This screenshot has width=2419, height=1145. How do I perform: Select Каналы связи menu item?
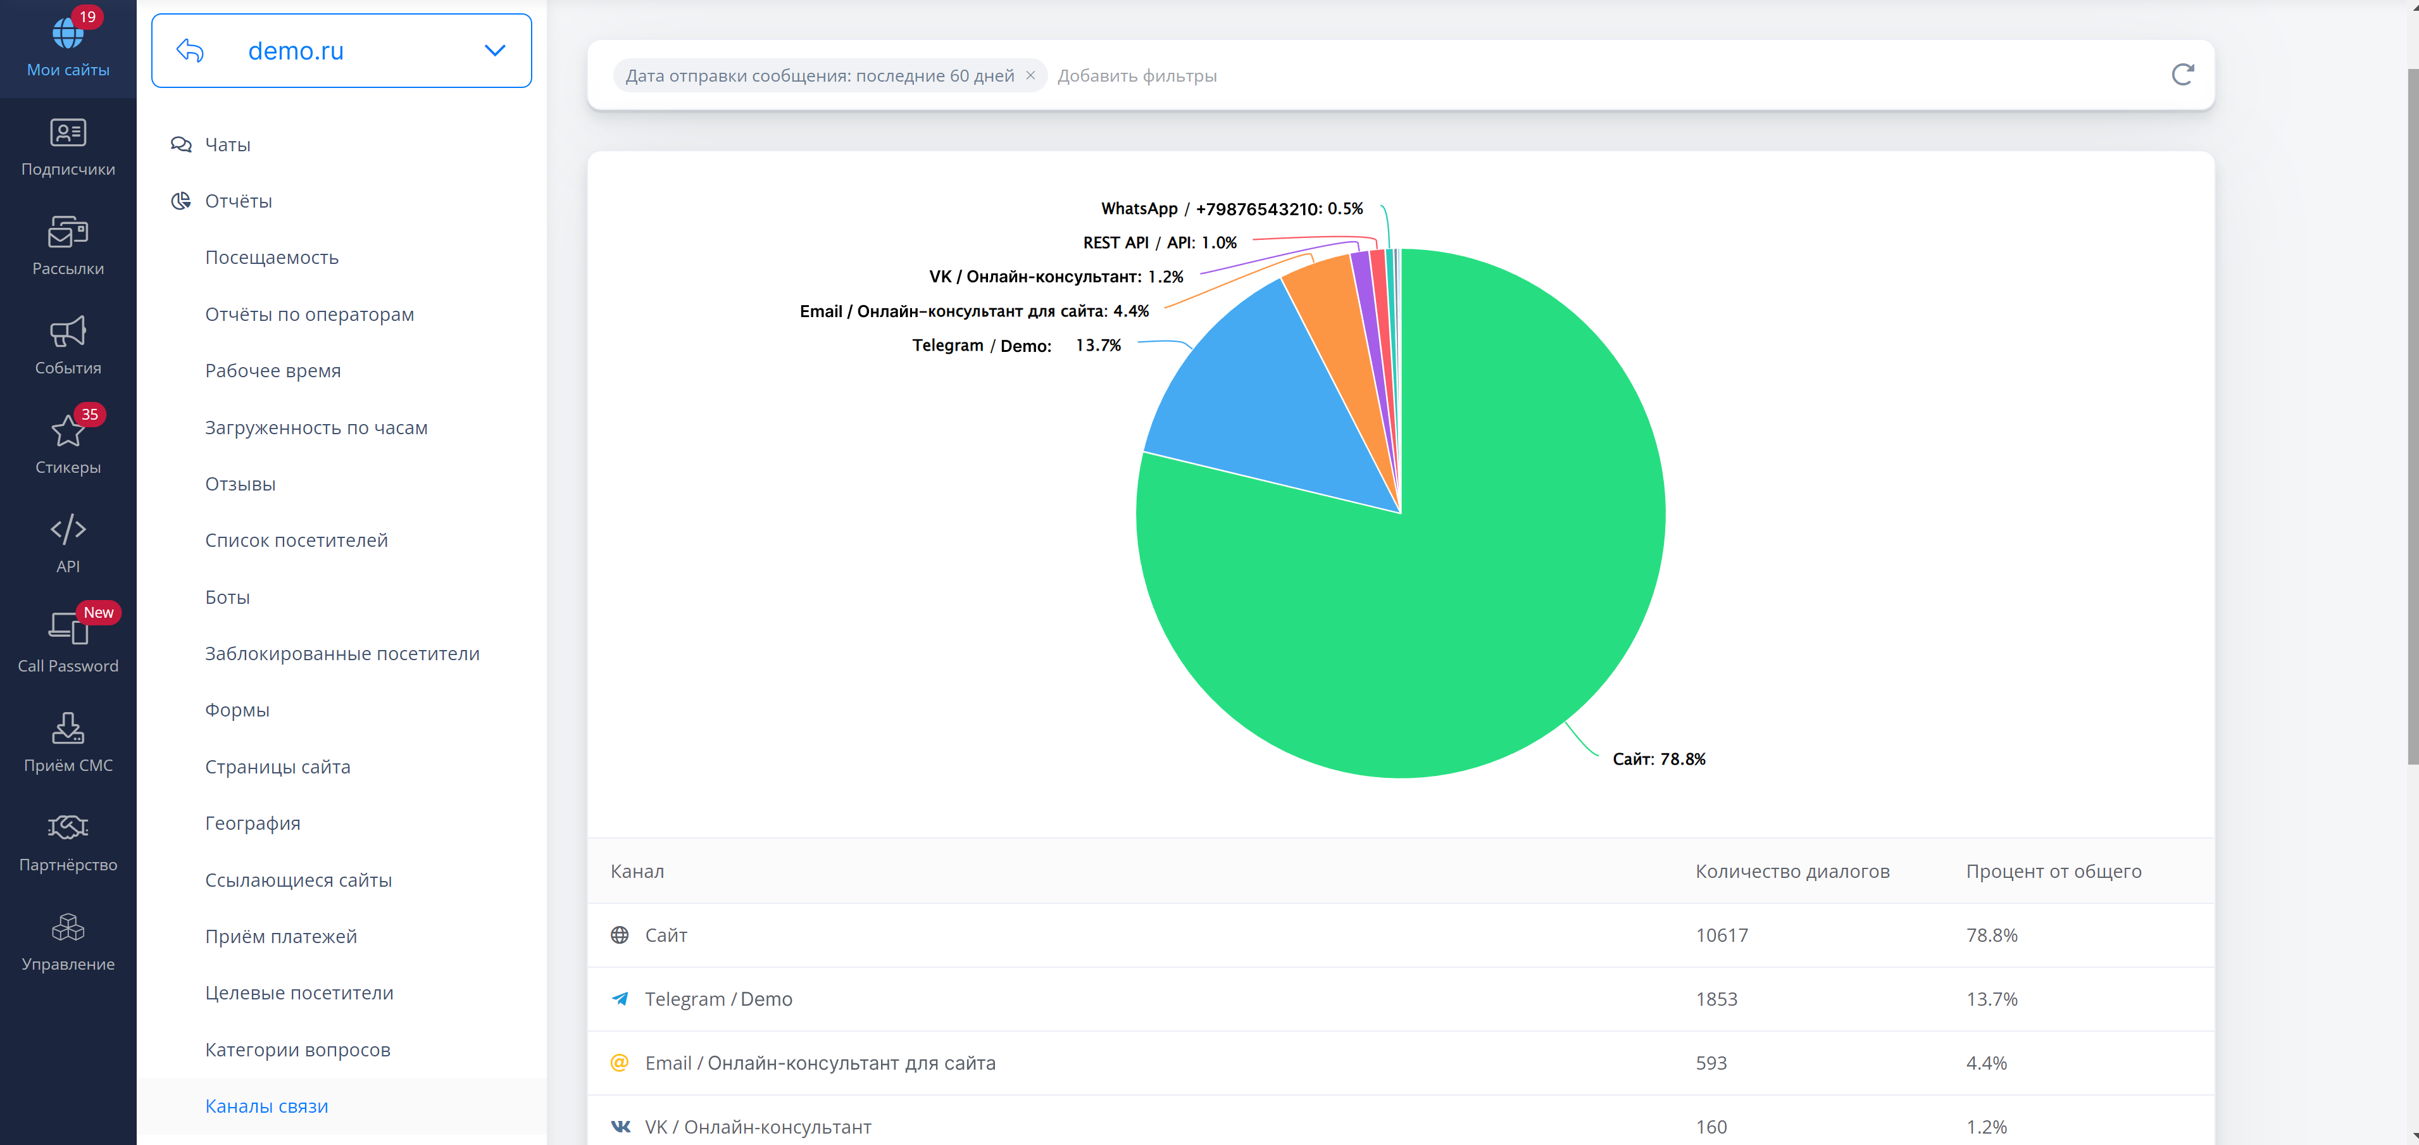pyautogui.click(x=266, y=1106)
